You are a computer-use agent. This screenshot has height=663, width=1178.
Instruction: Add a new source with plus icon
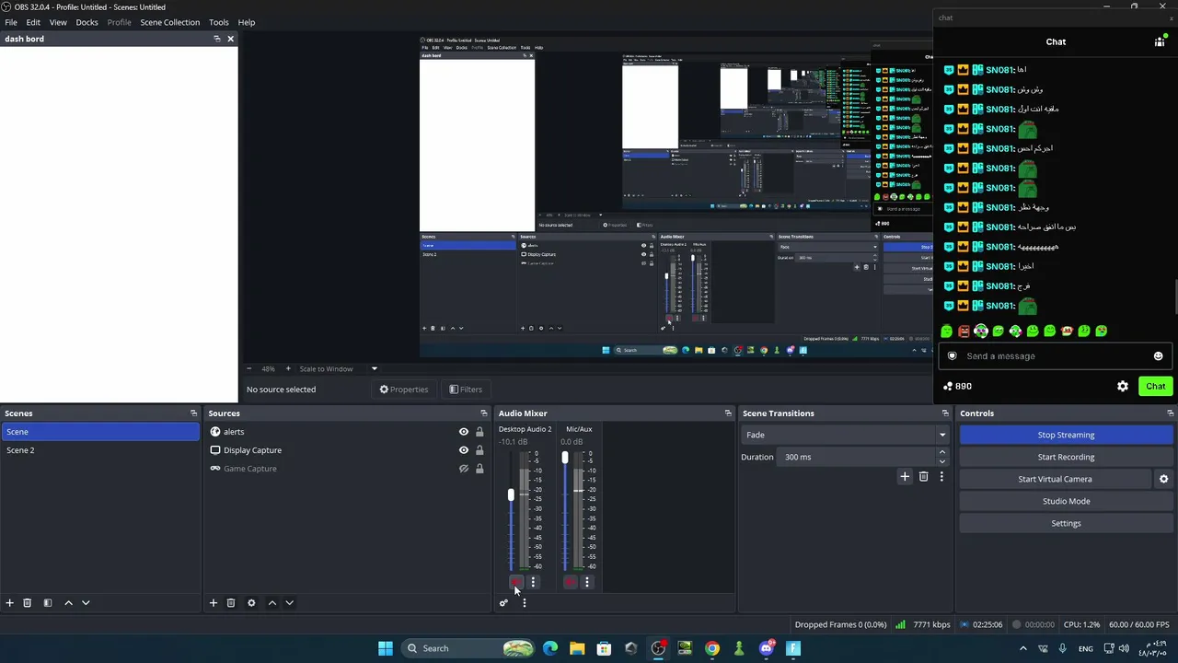point(214,602)
